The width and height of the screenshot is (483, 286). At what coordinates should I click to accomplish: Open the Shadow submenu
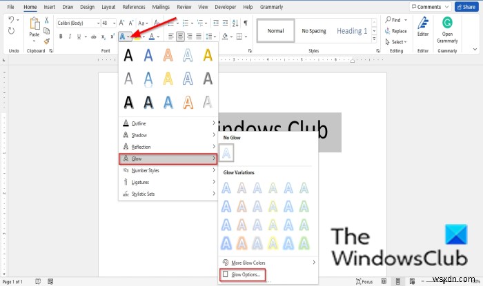168,135
